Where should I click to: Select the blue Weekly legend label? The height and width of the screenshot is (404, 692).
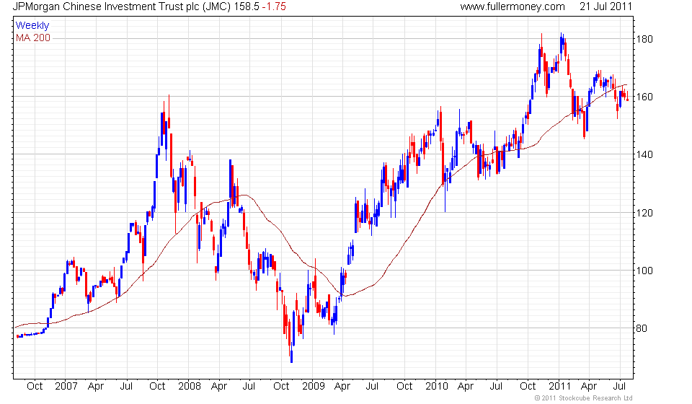click(x=32, y=25)
